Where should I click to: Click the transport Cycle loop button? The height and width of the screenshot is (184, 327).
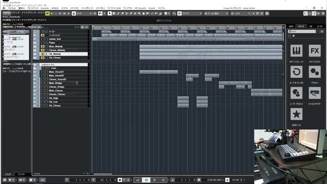[137, 180]
